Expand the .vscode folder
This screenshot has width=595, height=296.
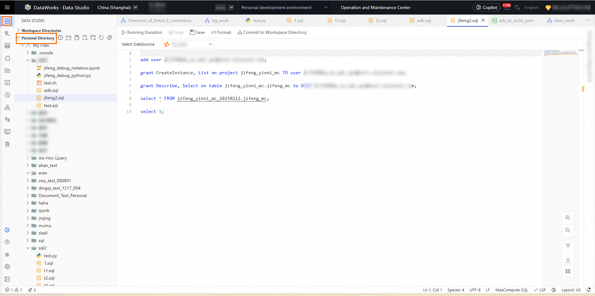click(28, 53)
